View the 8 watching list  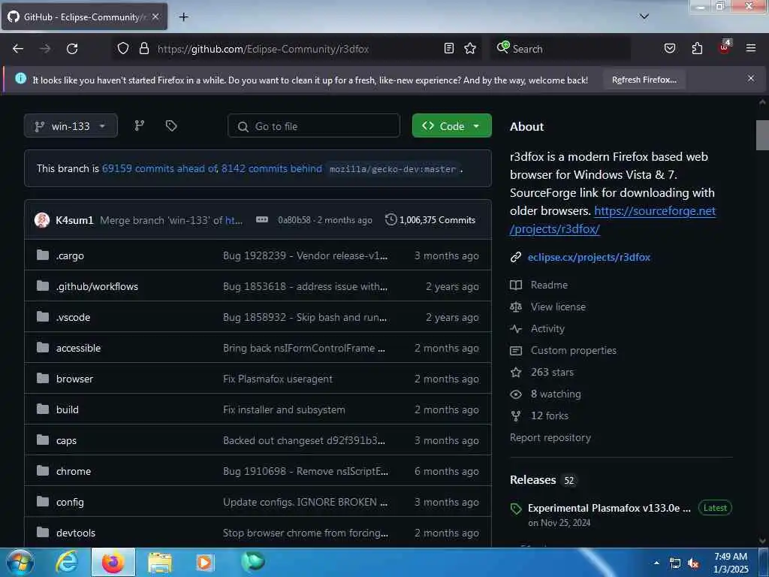click(x=556, y=394)
